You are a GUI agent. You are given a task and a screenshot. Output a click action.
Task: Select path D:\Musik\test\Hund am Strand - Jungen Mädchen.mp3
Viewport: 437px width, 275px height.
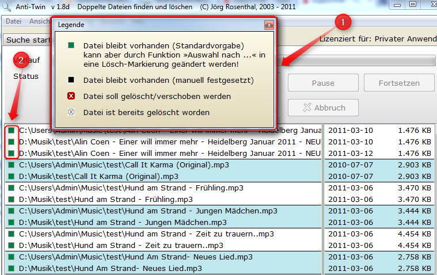click(123, 222)
